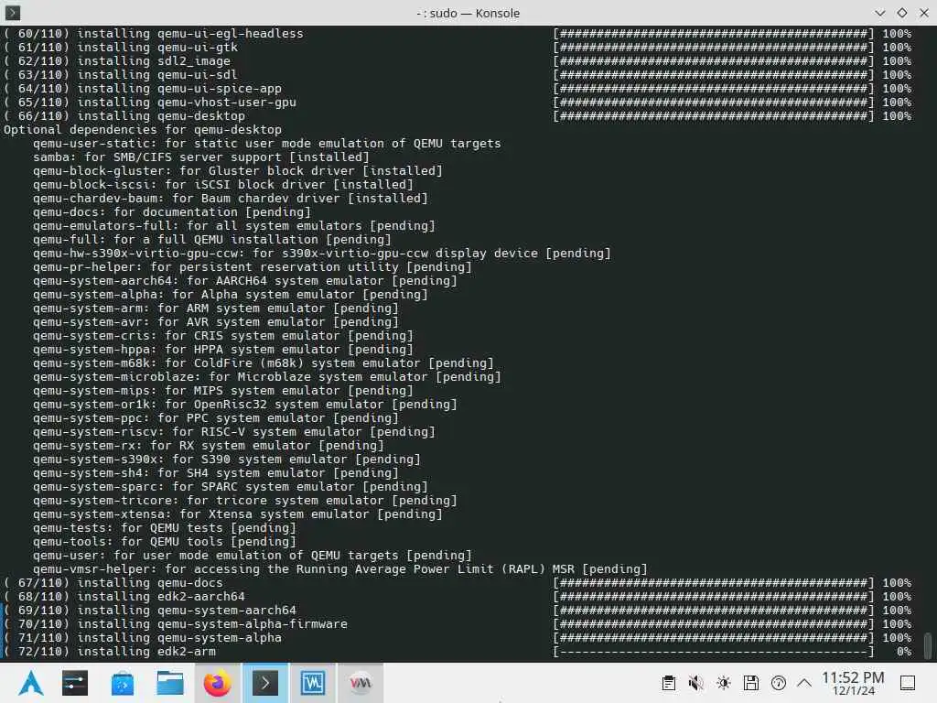Click the line 'installing qemu-vhost-user-gpu'
The width and height of the screenshot is (937, 703).
click(x=187, y=103)
